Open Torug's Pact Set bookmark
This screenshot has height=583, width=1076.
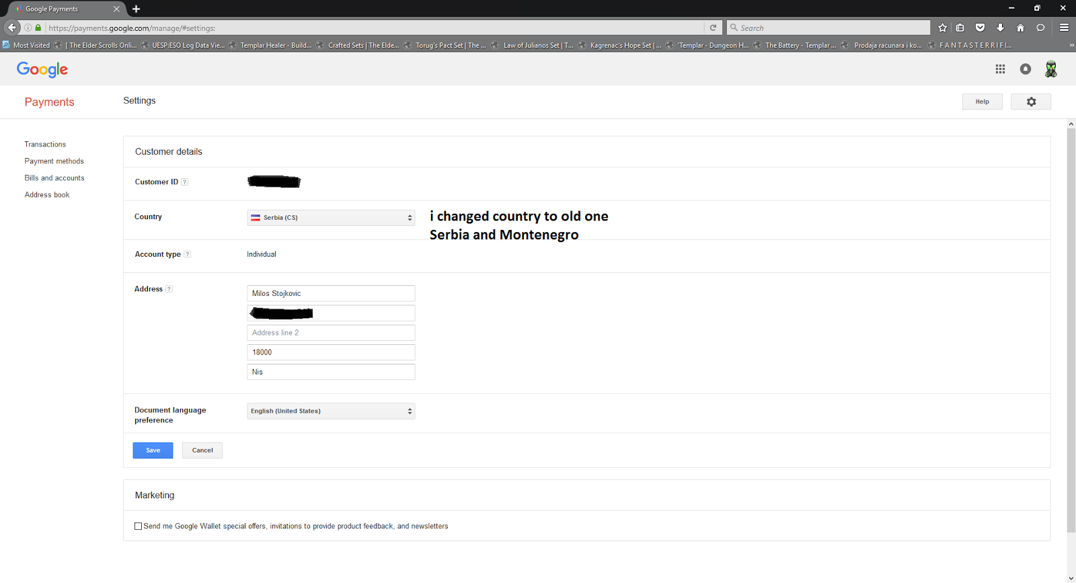point(445,45)
